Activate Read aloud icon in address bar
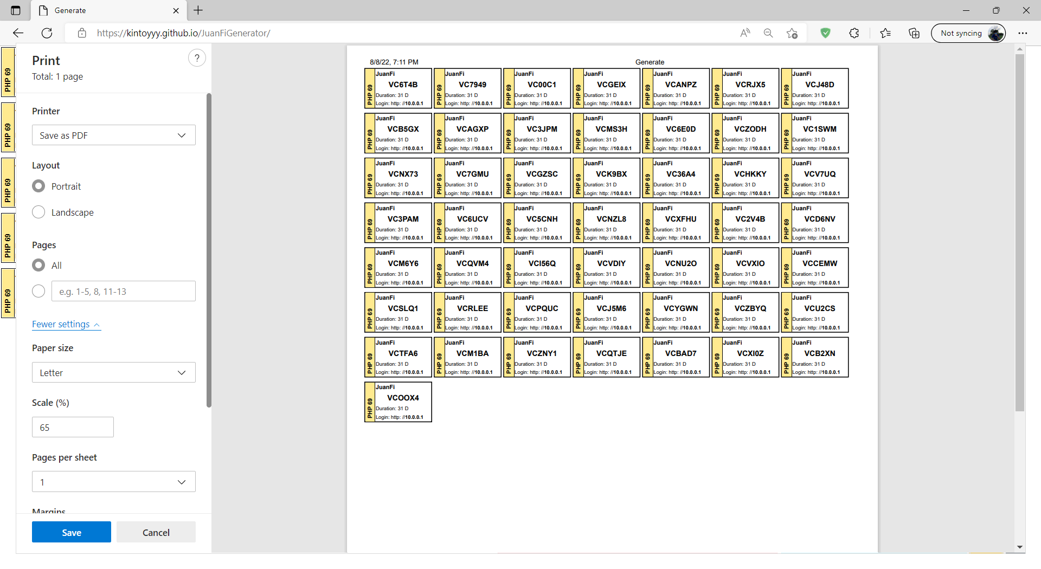Image resolution: width=1041 pixels, height=569 pixels. 745,33
